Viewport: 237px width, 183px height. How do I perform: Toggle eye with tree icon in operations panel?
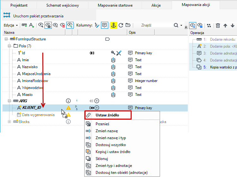193,25
